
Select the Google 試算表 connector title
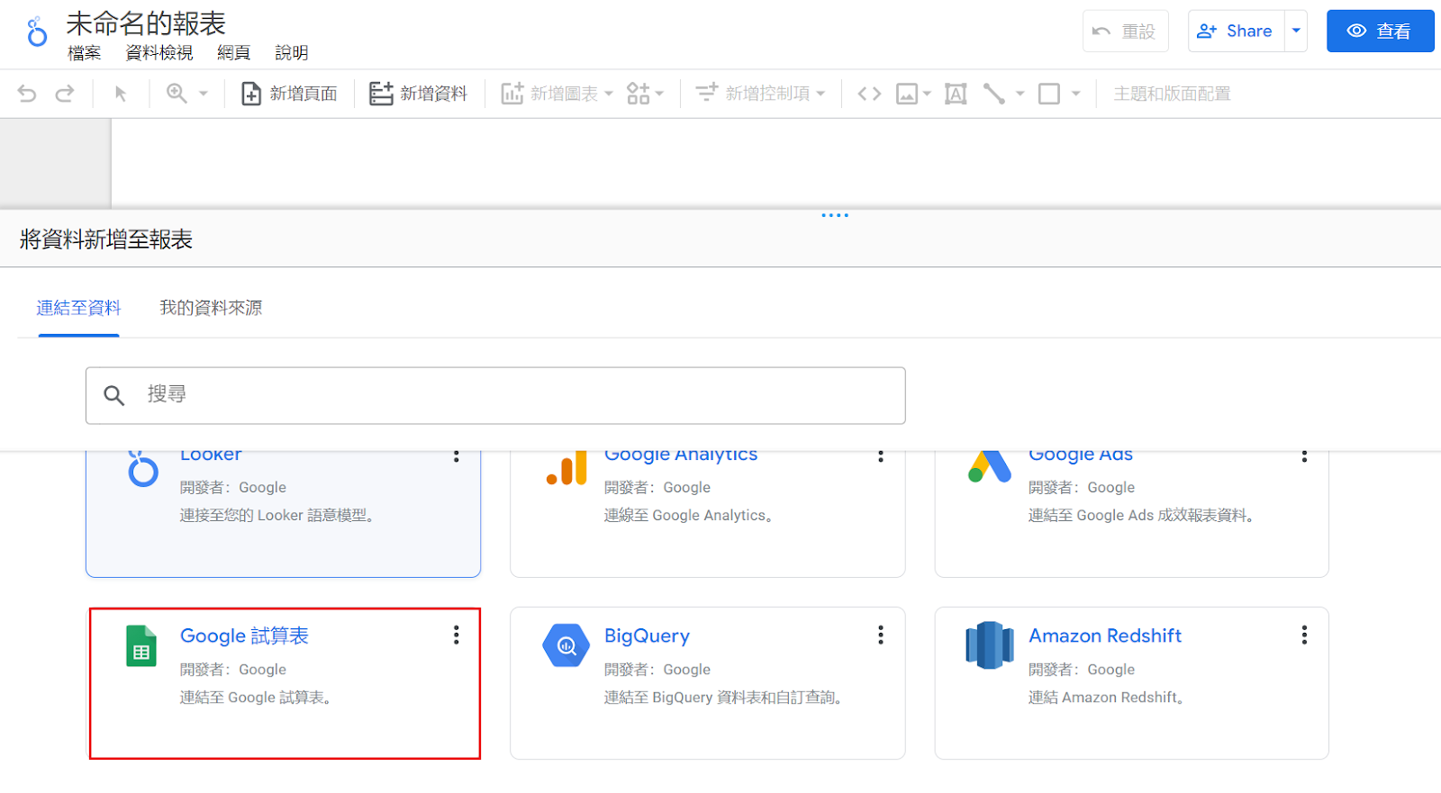pos(244,635)
